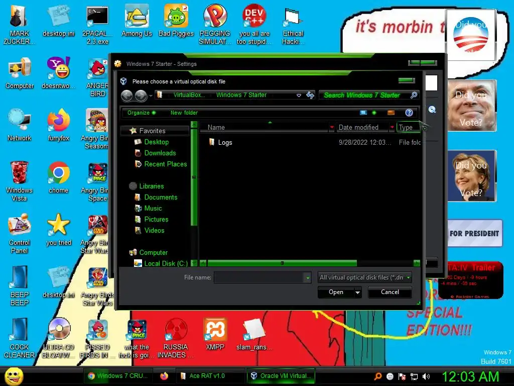Viewport: 514px width, 386px height.
Task: Switch to Windows 7 CRU... Chrome taskbar item
Action: pos(118,376)
